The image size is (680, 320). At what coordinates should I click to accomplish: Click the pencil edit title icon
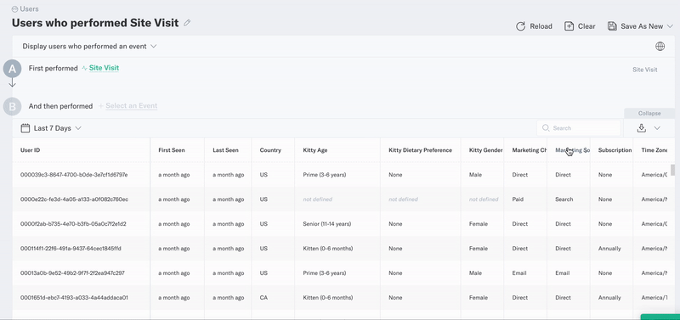[187, 23]
